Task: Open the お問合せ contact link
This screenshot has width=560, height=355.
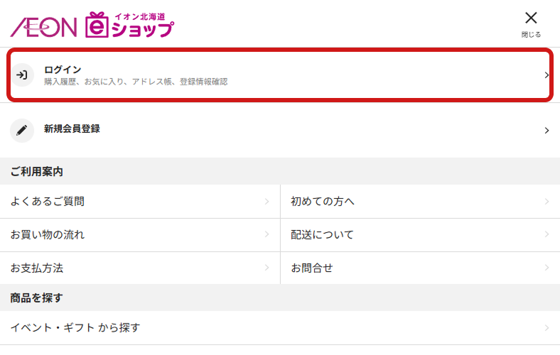Action: tap(312, 268)
